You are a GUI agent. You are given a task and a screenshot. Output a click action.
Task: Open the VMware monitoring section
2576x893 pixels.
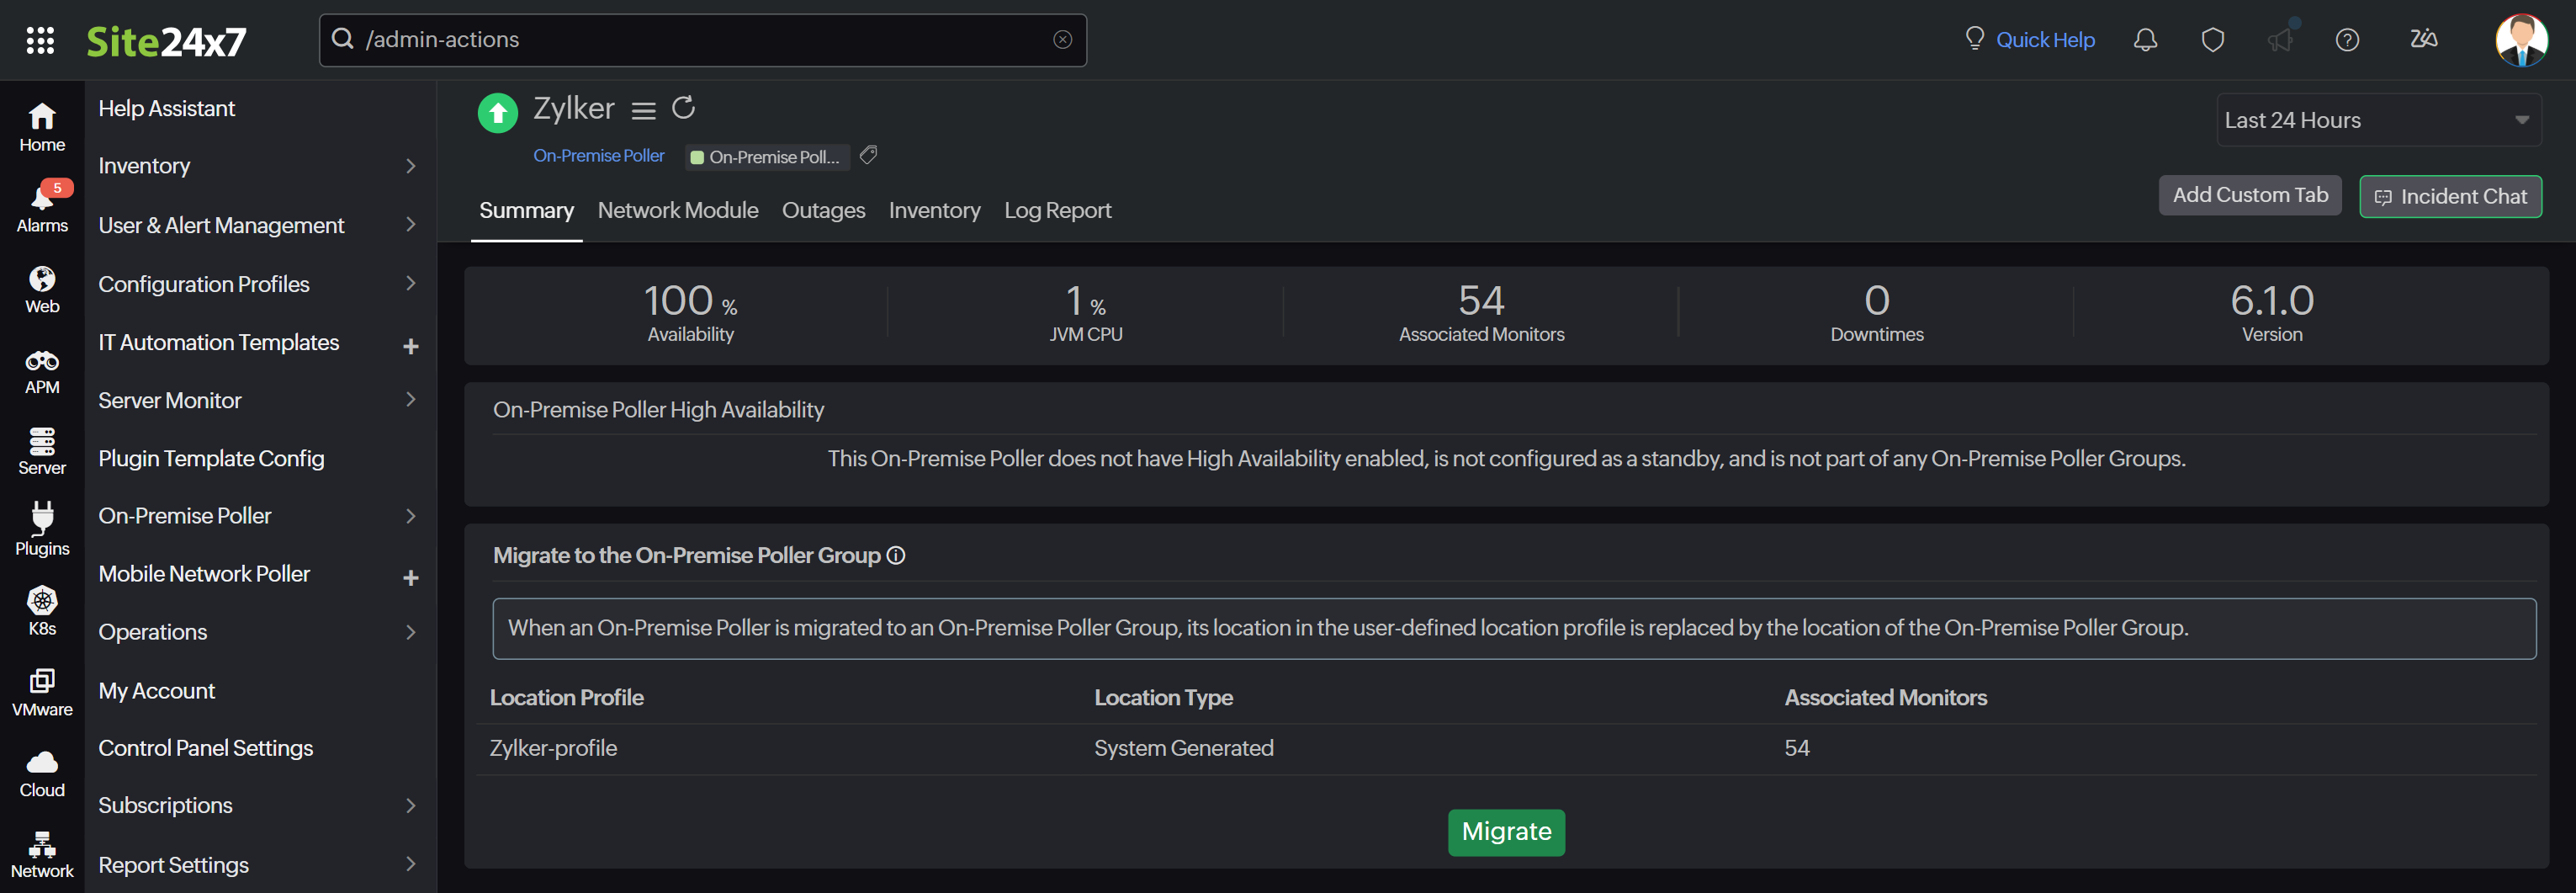pos(41,690)
